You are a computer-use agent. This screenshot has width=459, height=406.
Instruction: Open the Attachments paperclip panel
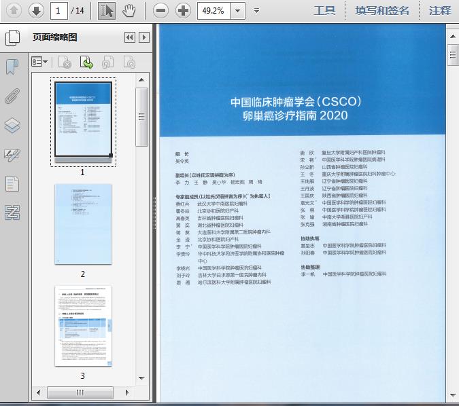pyautogui.click(x=12, y=96)
